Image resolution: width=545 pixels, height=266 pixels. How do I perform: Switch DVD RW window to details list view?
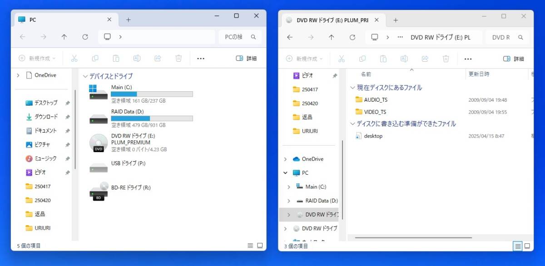click(x=517, y=246)
